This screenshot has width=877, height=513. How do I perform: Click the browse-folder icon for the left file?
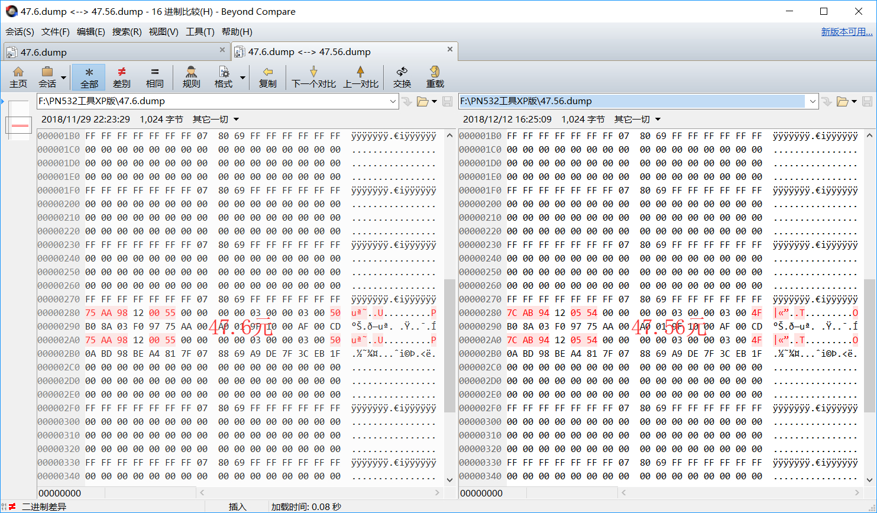coord(422,101)
